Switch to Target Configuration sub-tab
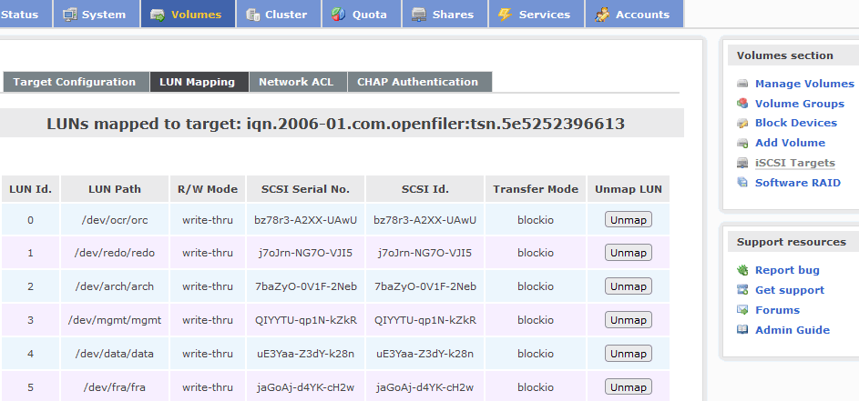 coord(75,82)
